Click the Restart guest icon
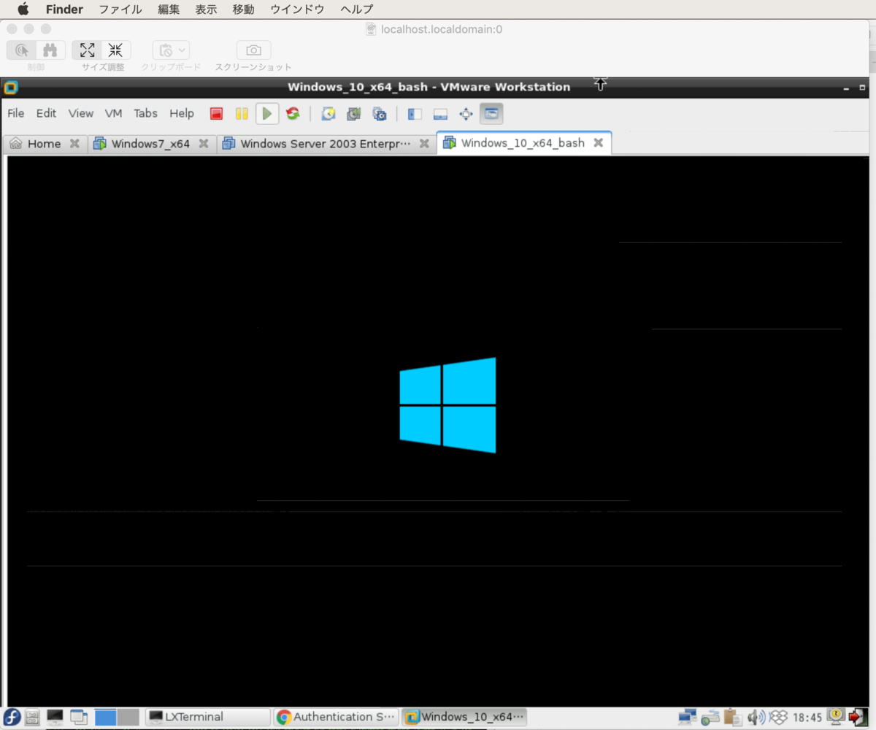Screen dimensions: 876x730 coord(293,114)
